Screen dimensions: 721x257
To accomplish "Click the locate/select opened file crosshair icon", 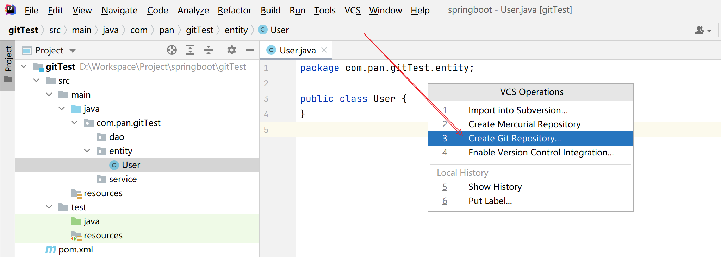I will pyautogui.click(x=172, y=50).
